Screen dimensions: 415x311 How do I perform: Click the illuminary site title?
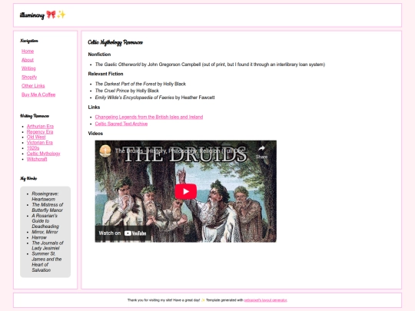32,15
